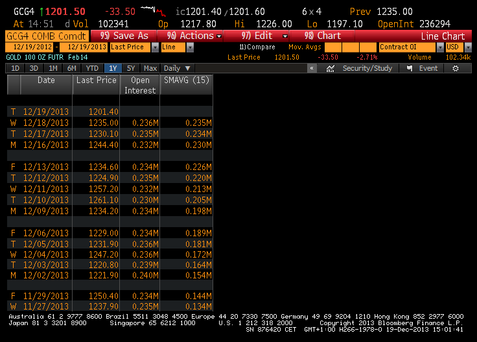
Task: Select the 1Y range tab
Action: (113, 68)
